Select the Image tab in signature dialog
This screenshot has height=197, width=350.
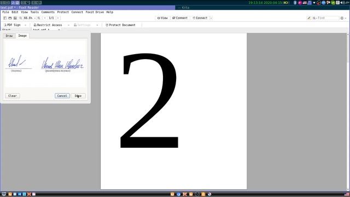22,36
